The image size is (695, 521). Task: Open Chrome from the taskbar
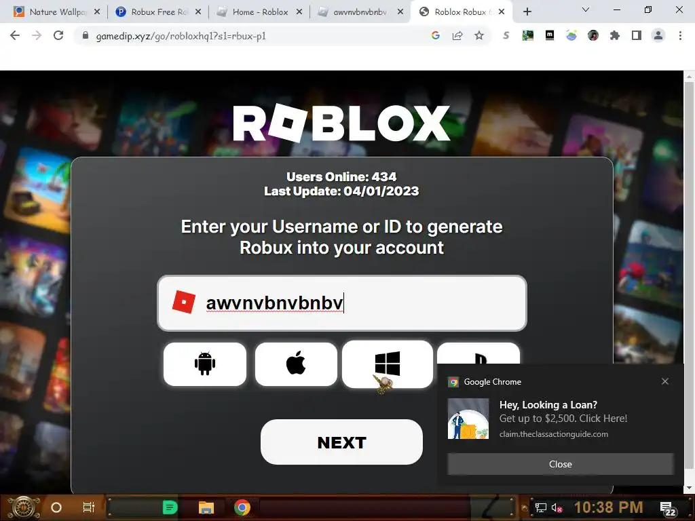click(x=242, y=507)
